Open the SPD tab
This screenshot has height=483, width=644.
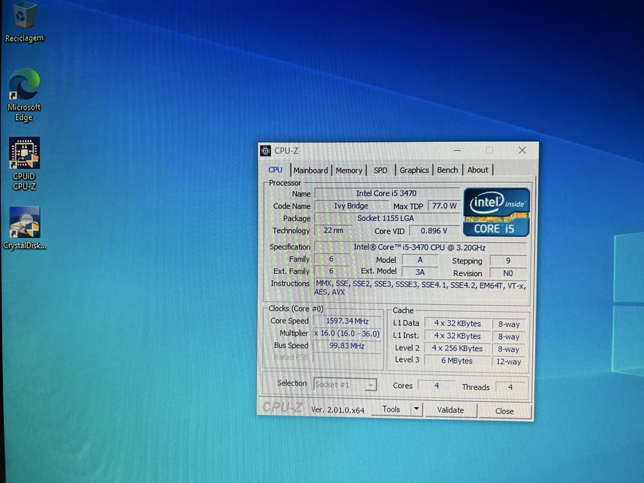pyautogui.click(x=380, y=170)
